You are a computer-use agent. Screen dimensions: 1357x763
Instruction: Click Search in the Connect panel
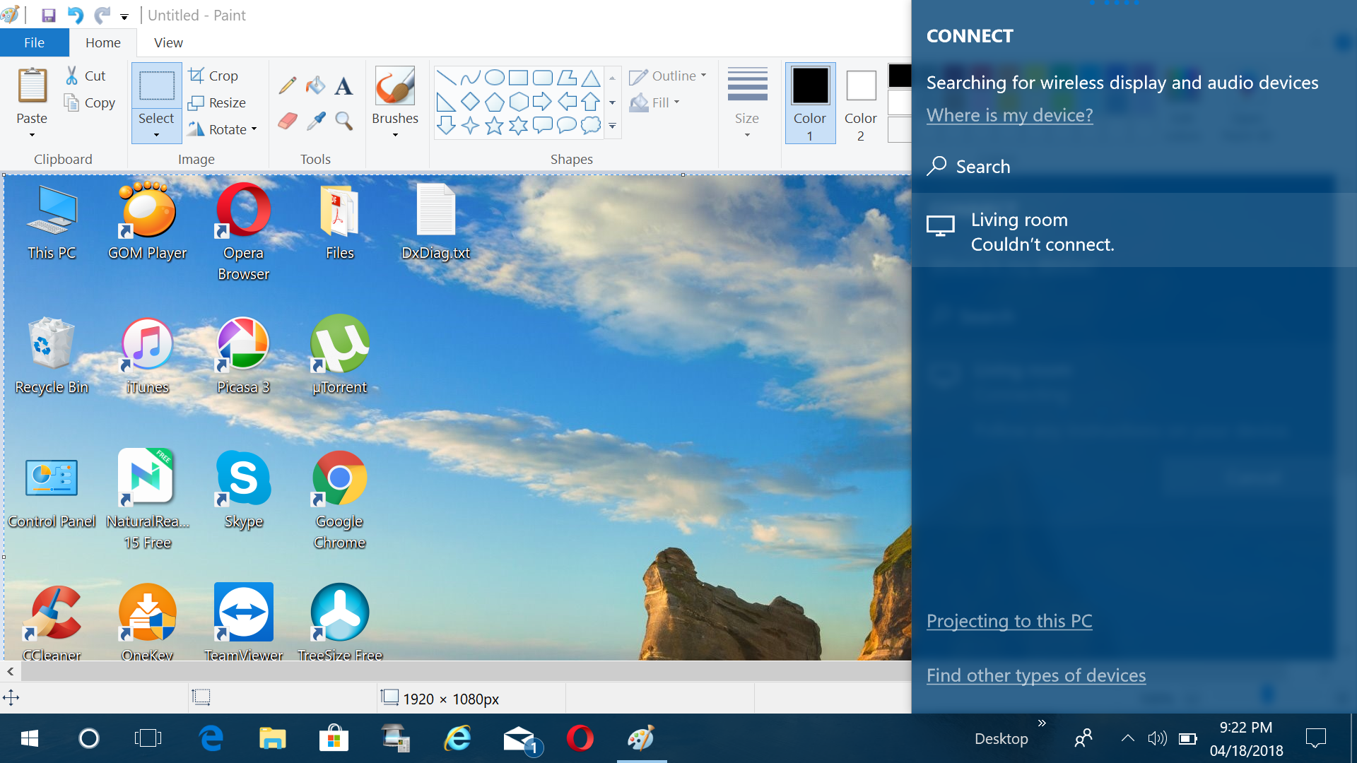coord(968,167)
